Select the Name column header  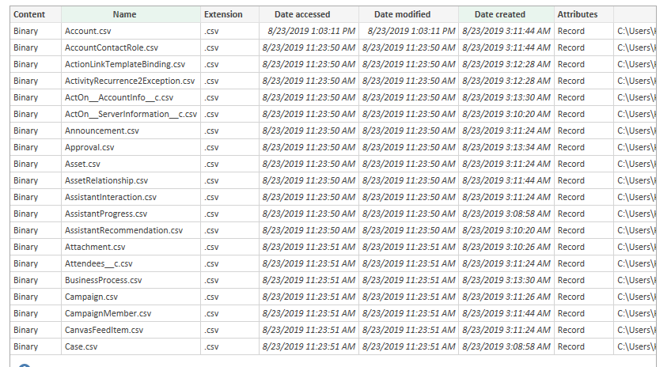[x=124, y=14]
